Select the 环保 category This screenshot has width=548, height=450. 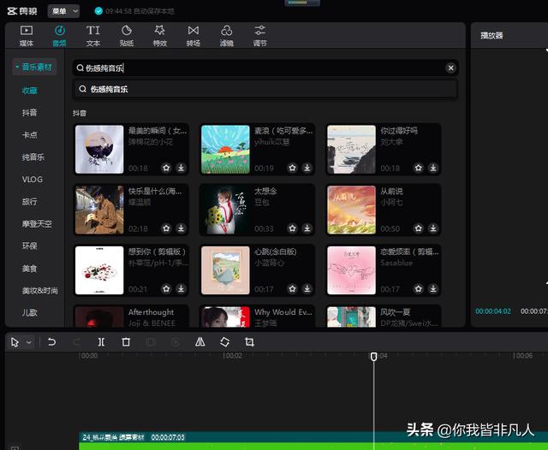pyautogui.click(x=30, y=246)
